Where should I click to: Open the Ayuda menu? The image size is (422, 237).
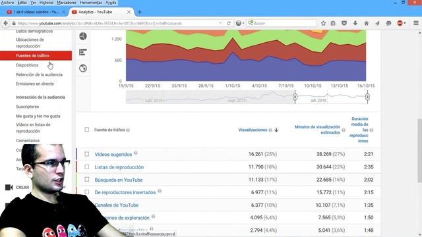pos(111,3)
